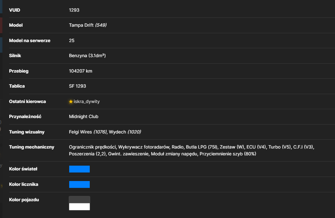
Task: Select Przyciemnienie szyb (80%) entry
Action: [x=228, y=154]
